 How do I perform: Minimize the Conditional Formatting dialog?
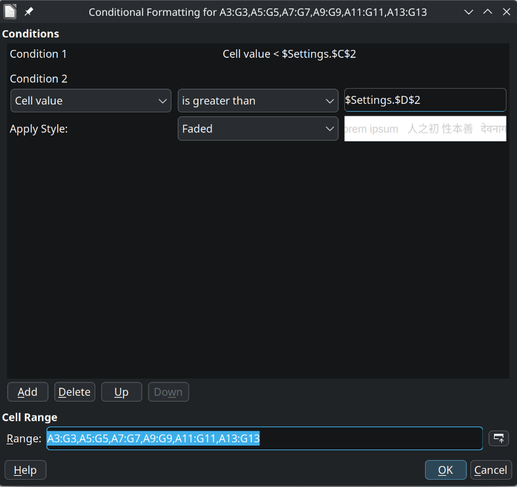(x=468, y=12)
